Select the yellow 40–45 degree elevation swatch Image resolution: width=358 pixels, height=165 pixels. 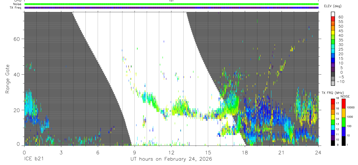(x=333, y=33)
